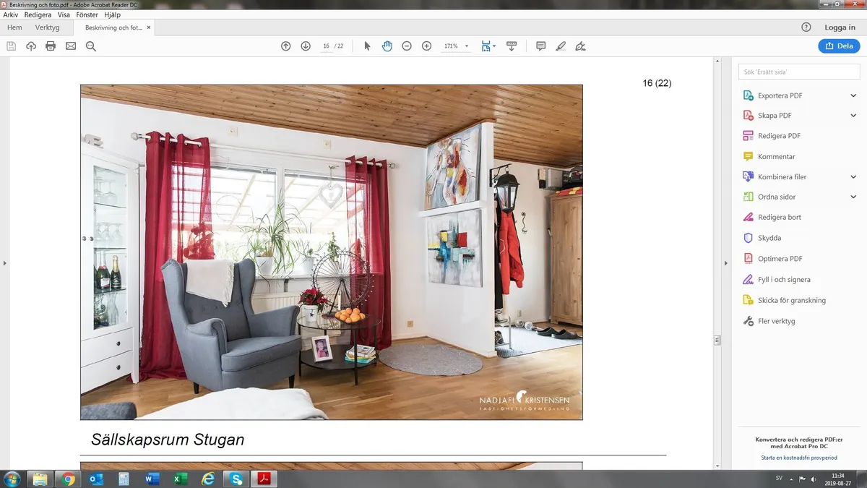This screenshot has height=488, width=867.
Task: Open Redigera PDF from the tools pane
Action: coord(780,135)
